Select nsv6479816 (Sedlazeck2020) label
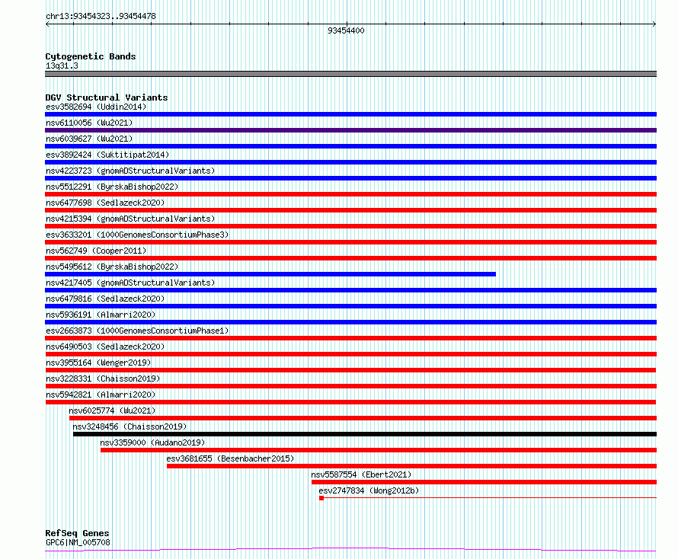Viewport: 678px width, 559px height. tap(105, 299)
